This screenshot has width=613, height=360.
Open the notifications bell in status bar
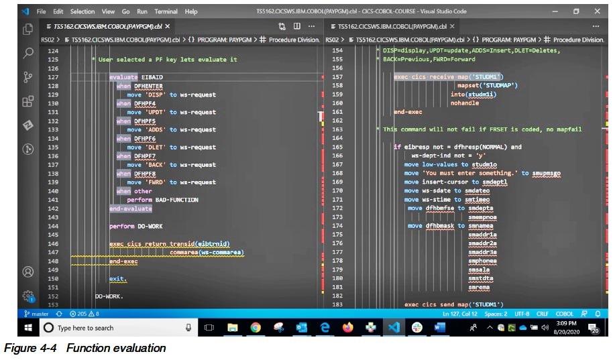598,314
